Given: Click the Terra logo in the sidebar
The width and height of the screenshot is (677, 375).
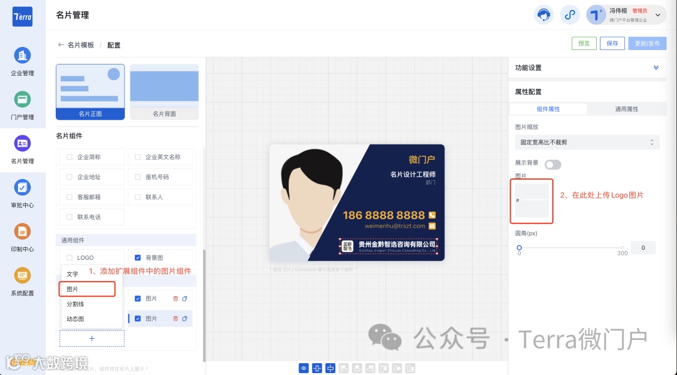Looking at the screenshot, I should [x=23, y=17].
